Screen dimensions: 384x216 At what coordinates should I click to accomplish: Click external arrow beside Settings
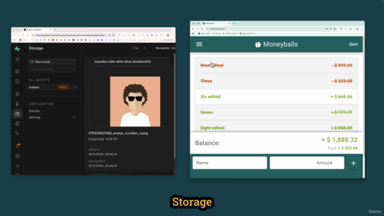coord(74,118)
